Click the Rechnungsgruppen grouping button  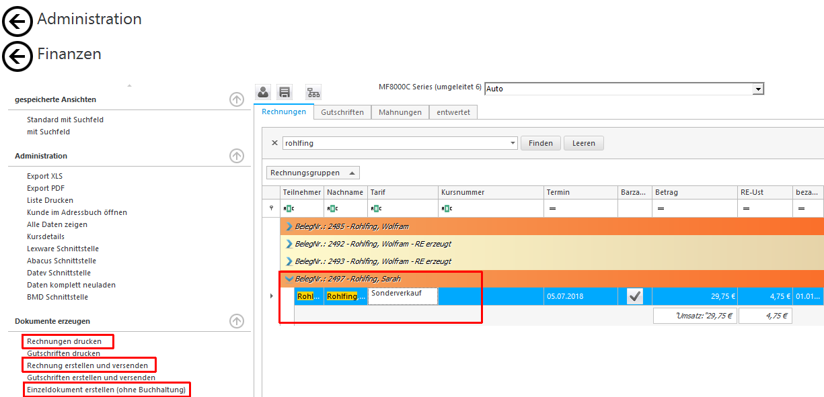(x=313, y=173)
